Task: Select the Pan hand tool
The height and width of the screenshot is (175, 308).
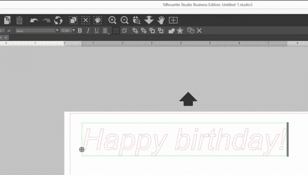Action: (161, 20)
